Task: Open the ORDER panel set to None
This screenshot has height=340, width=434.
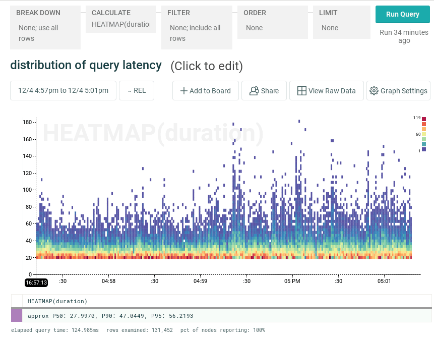Action: pyautogui.click(x=272, y=22)
